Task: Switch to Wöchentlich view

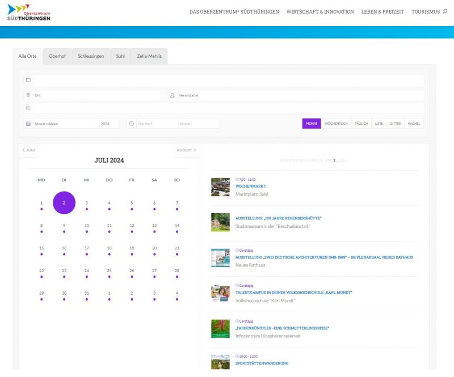Action: pos(336,124)
